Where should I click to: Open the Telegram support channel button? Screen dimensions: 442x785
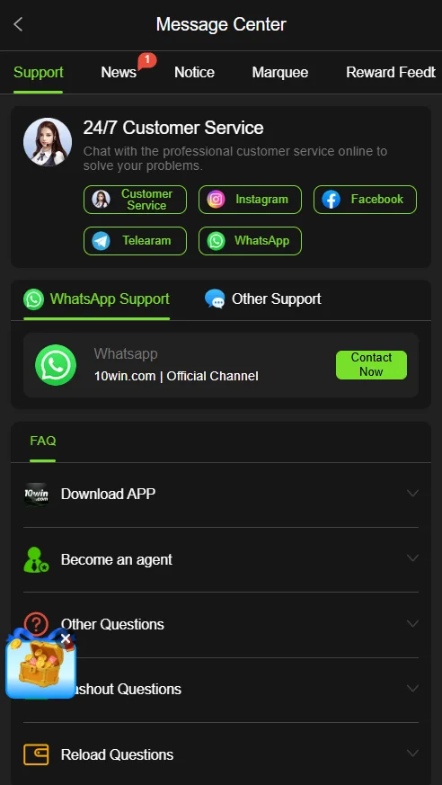pyautogui.click(x=135, y=241)
